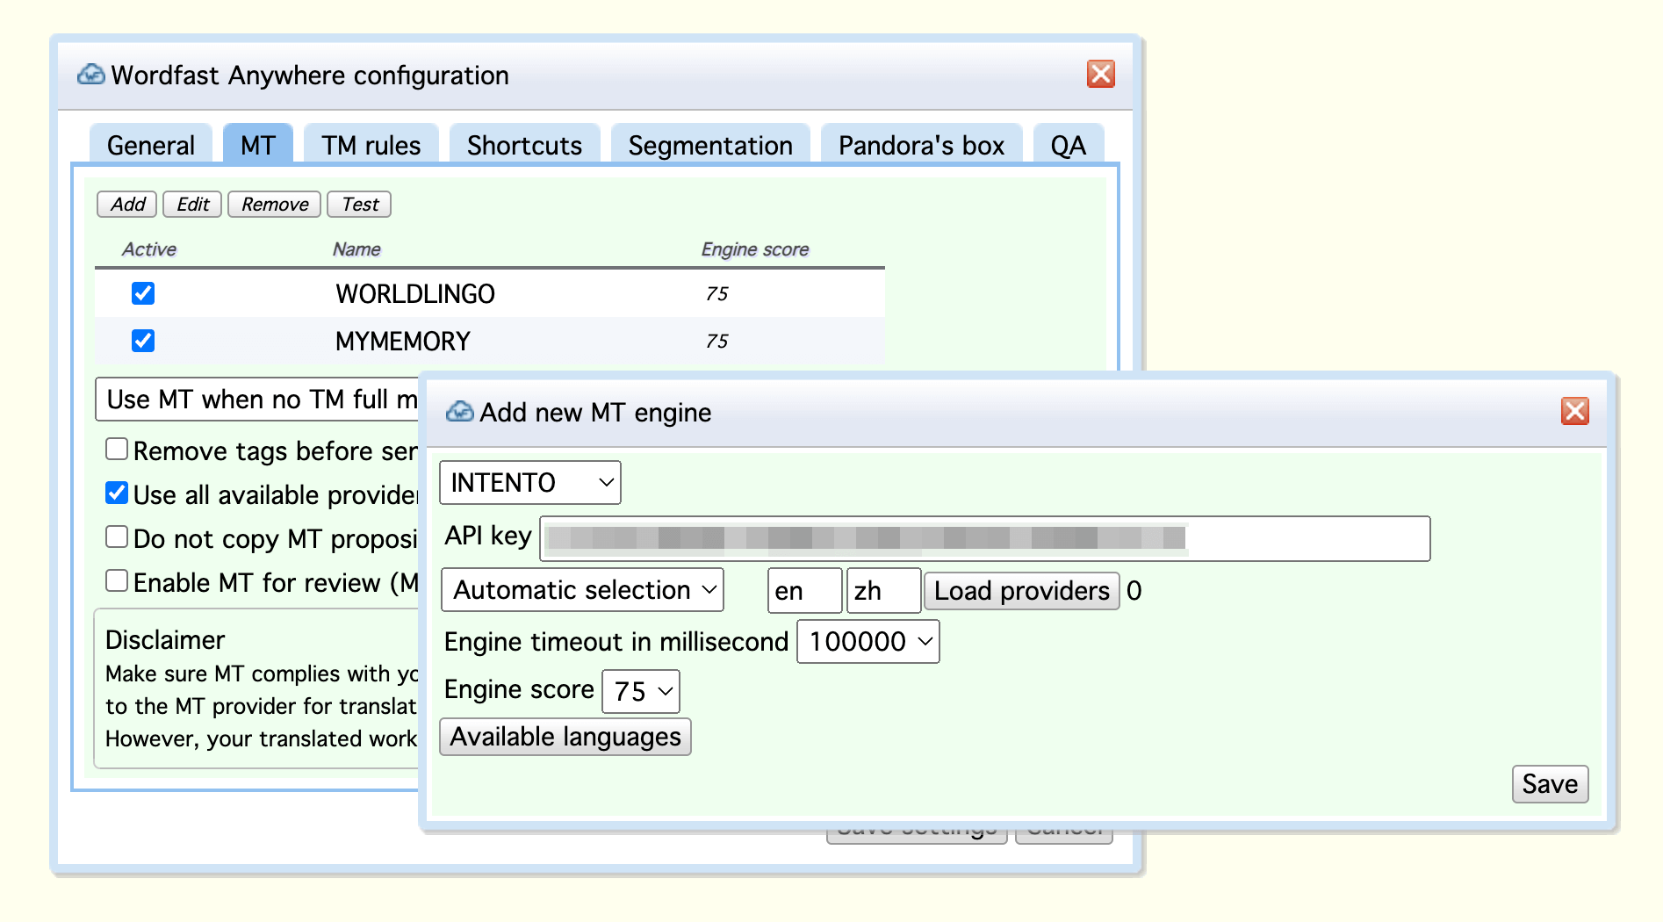This screenshot has height=922, width=1663.
Task: Click the Remove engine button
Action: coord(275,205)
